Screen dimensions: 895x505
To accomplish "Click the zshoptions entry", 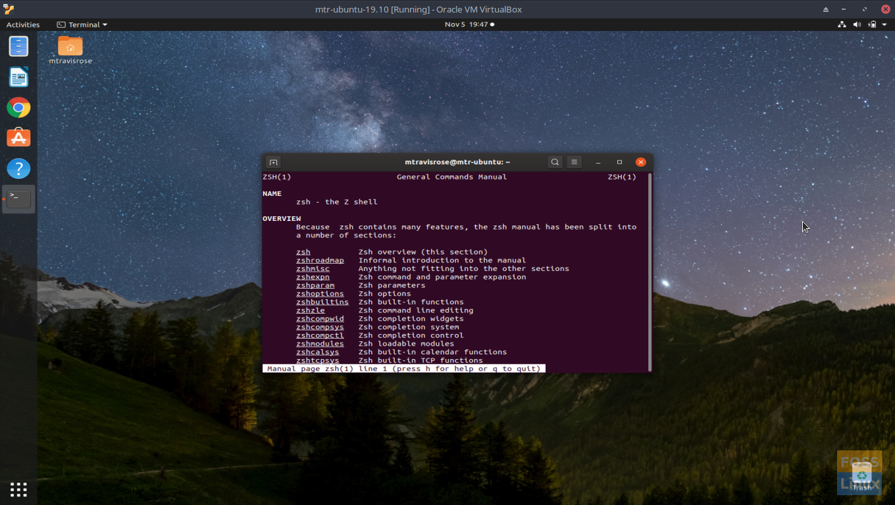I will (x=320, y=293).
